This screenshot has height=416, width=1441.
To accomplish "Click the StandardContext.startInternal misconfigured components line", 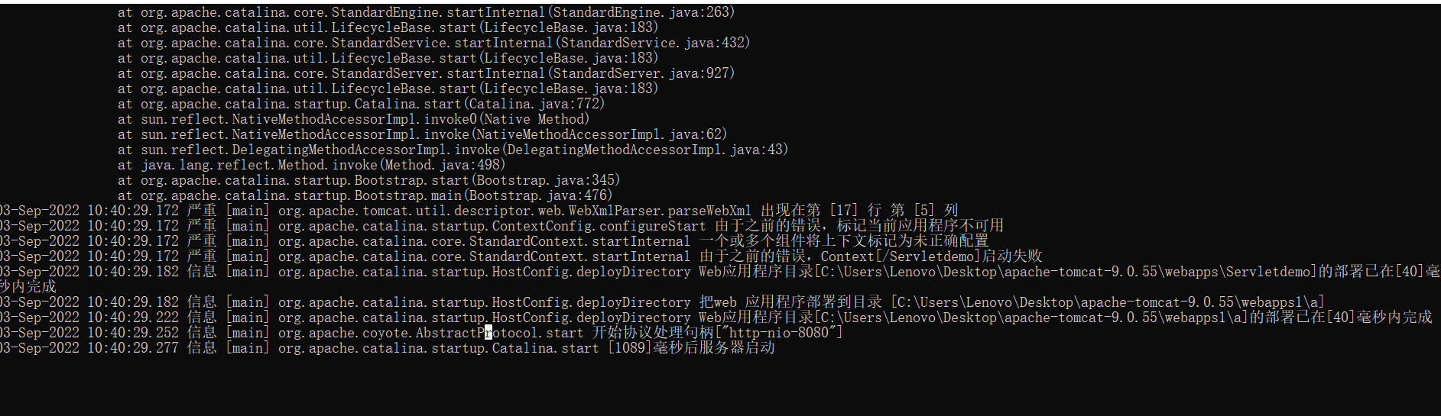I will (x=494, y=241).
